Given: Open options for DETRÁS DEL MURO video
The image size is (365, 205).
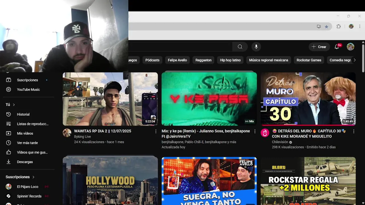Looking at the screenshot, I should tap(354, 131).
